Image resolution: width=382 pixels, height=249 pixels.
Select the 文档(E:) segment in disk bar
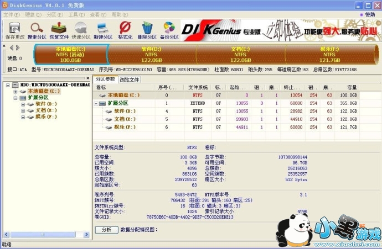[240, 55]
